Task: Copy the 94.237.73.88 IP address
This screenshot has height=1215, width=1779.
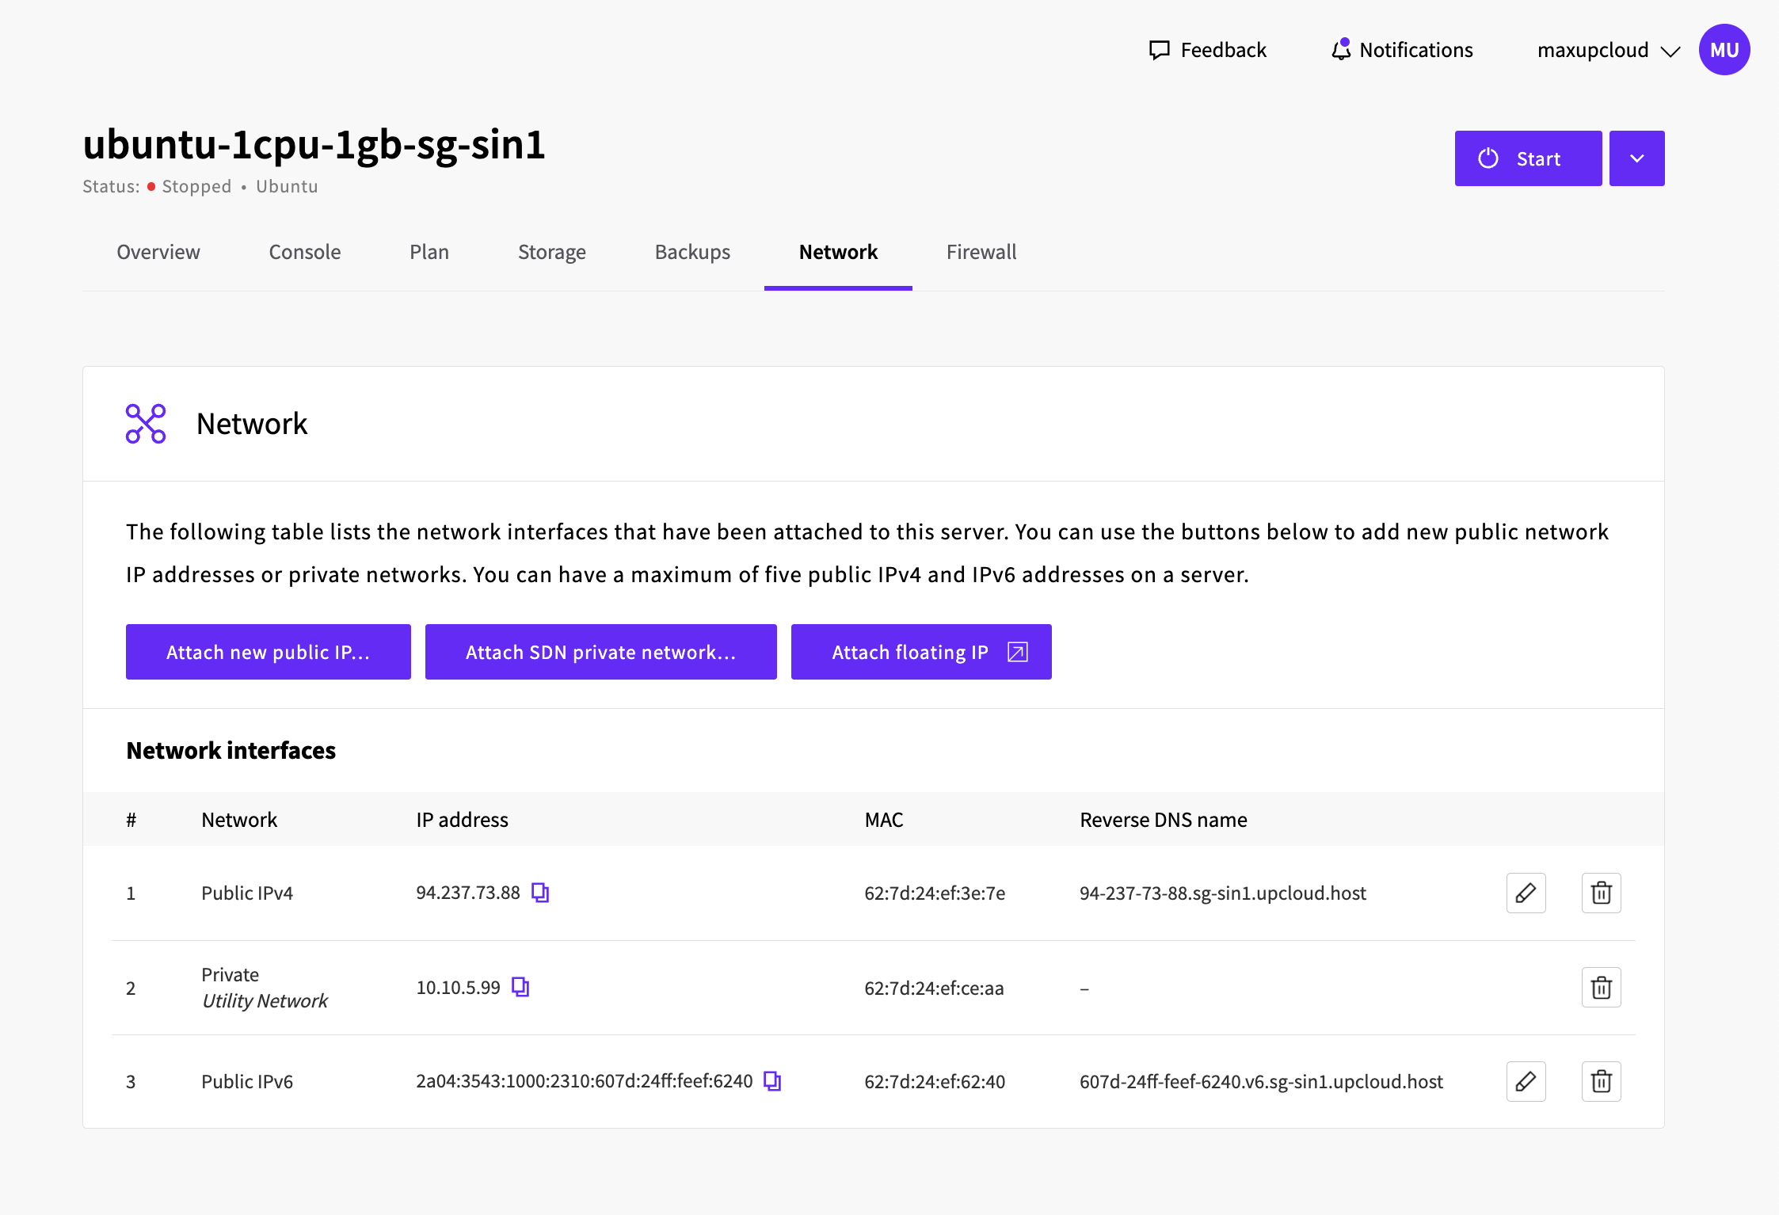Action: point(540,893)
